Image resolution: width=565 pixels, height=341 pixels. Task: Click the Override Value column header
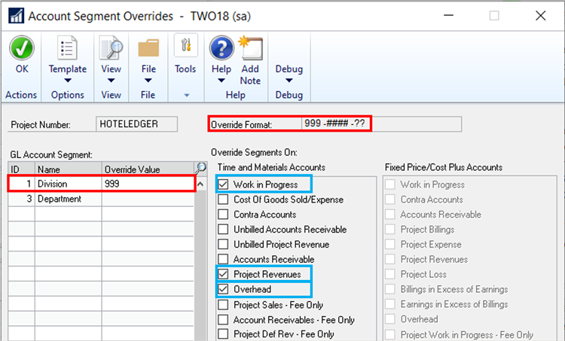[x=148, y=169]
